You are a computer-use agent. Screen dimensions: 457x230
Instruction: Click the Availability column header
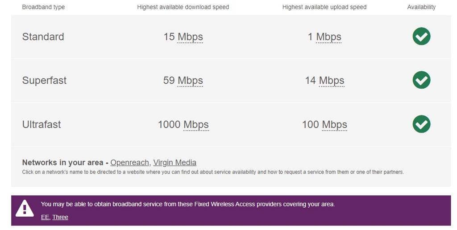click(421, 7)
